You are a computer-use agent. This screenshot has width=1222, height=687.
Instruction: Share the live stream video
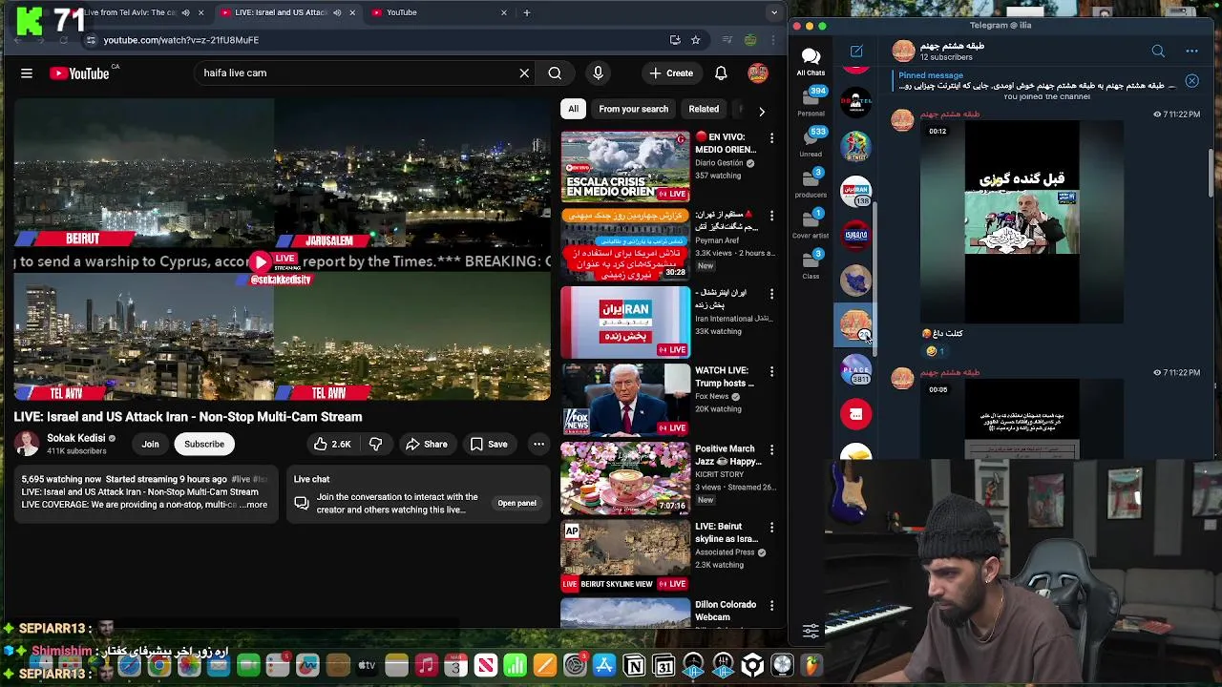[x=426, y=444]
